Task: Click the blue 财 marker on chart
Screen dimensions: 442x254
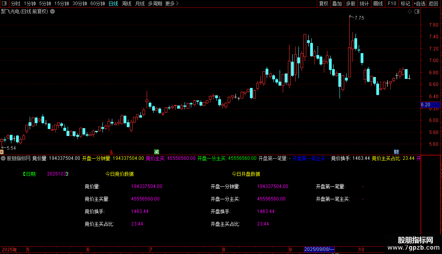Action: click(396, 152)
